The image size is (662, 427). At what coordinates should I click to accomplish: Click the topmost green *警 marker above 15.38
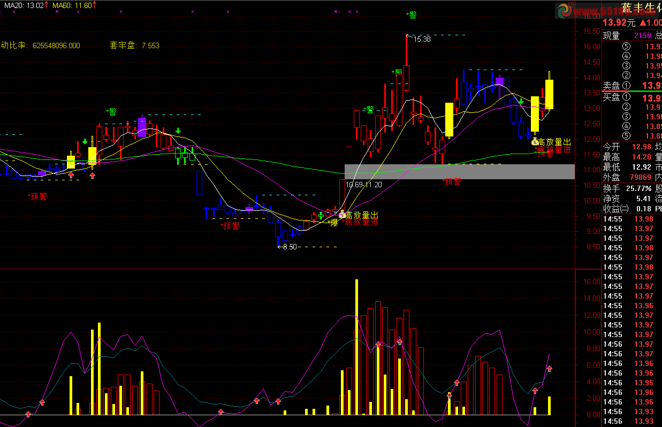click(x=412, y=15)
